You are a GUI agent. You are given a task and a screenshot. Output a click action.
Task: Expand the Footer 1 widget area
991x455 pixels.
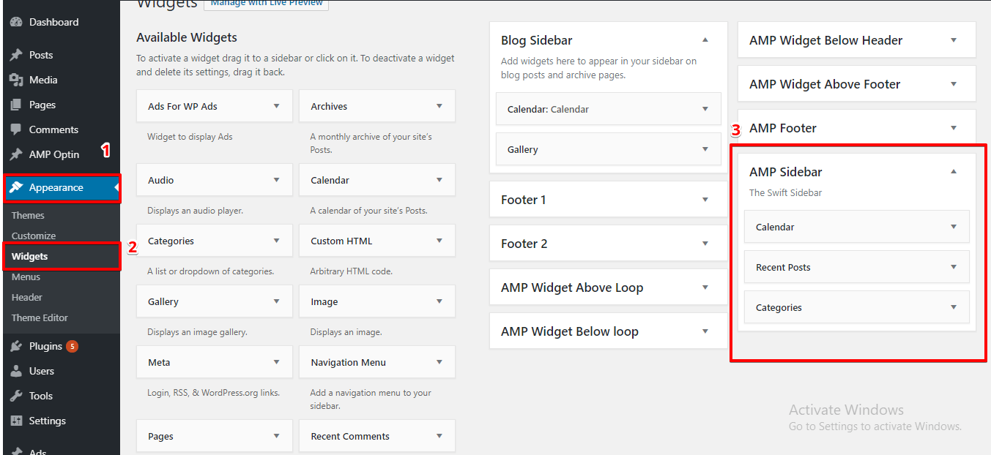[705, 199]
